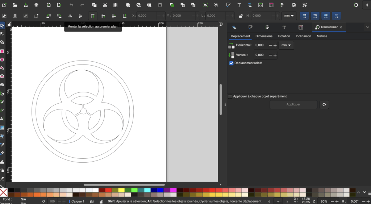Image resolution: width=371 pixels, height=204 pixels.
Task: Pick the yellow swatch in the palette
Action: [121, 190]
